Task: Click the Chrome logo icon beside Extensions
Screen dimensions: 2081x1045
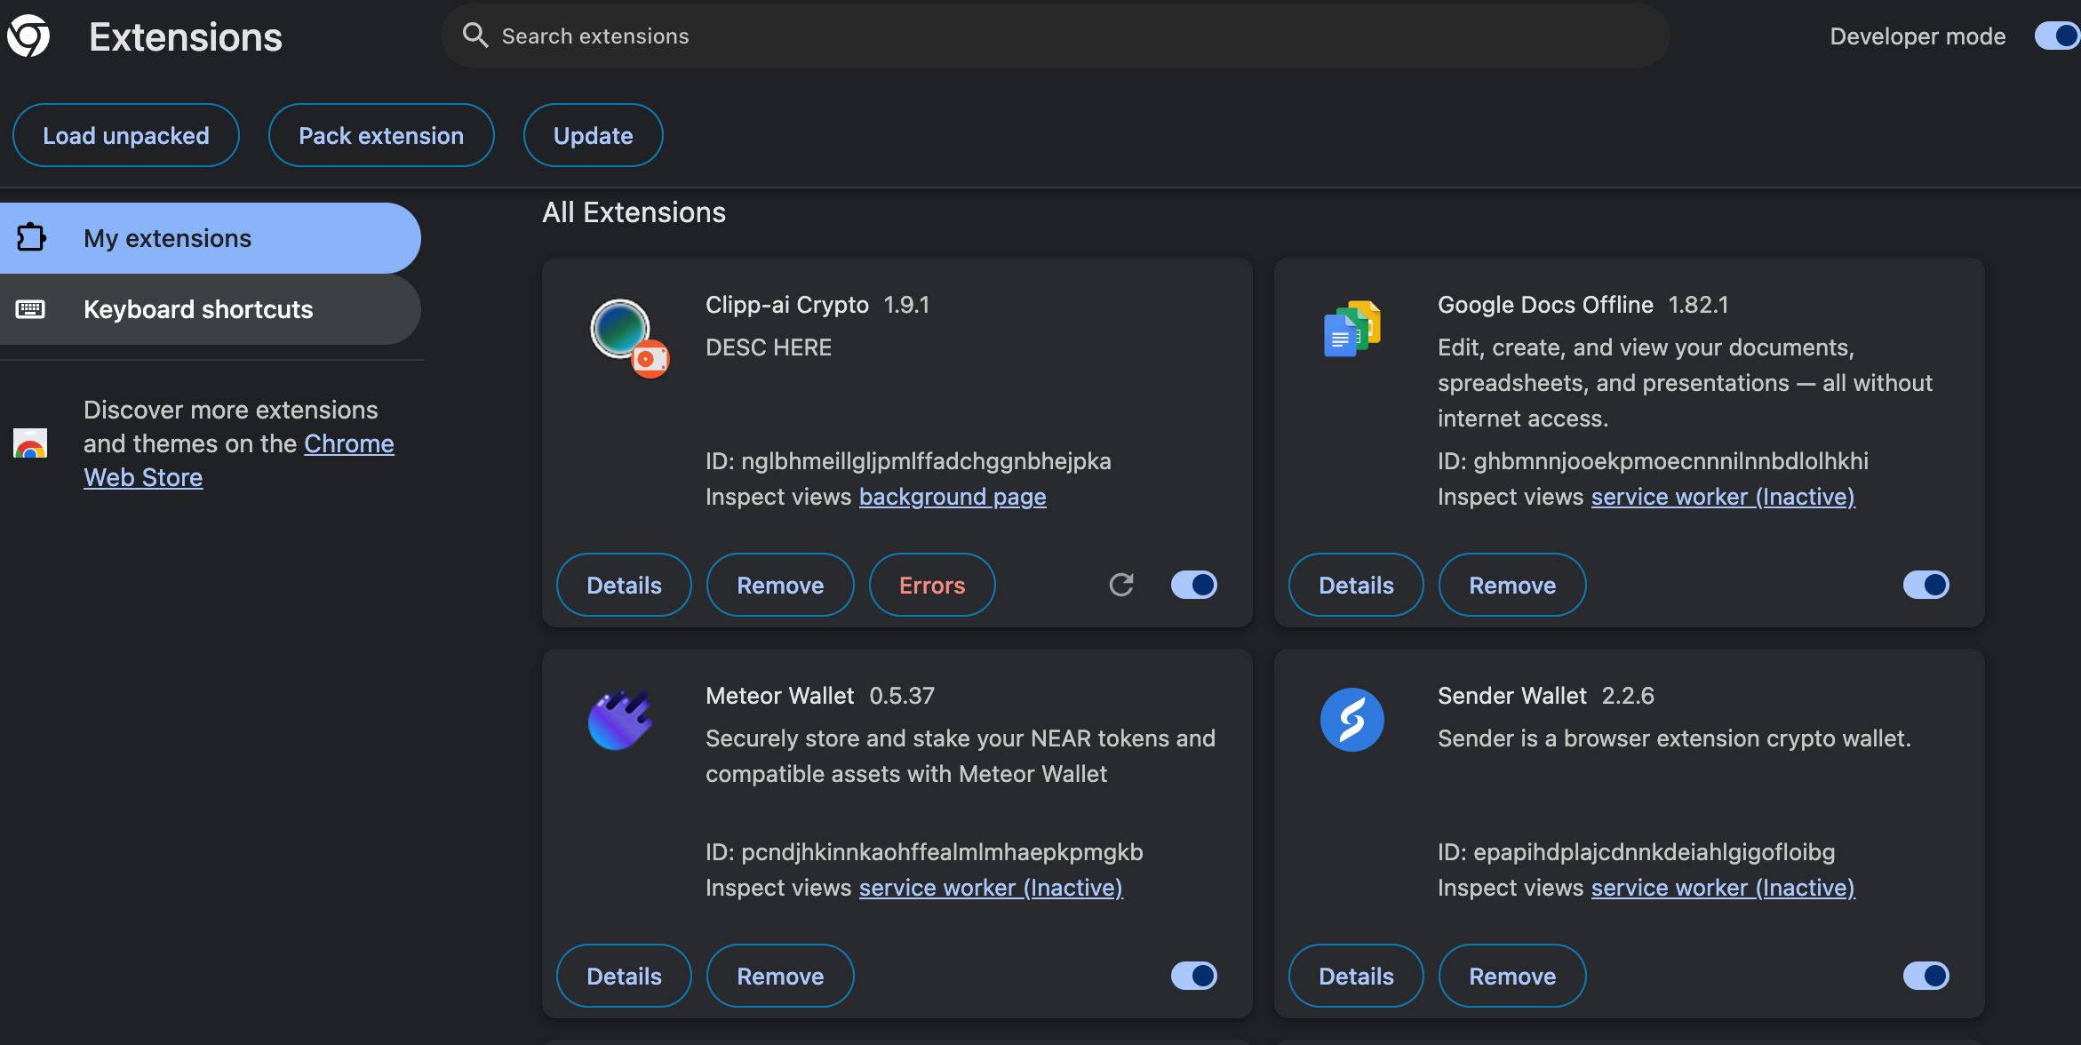Action: pos(28,36)
